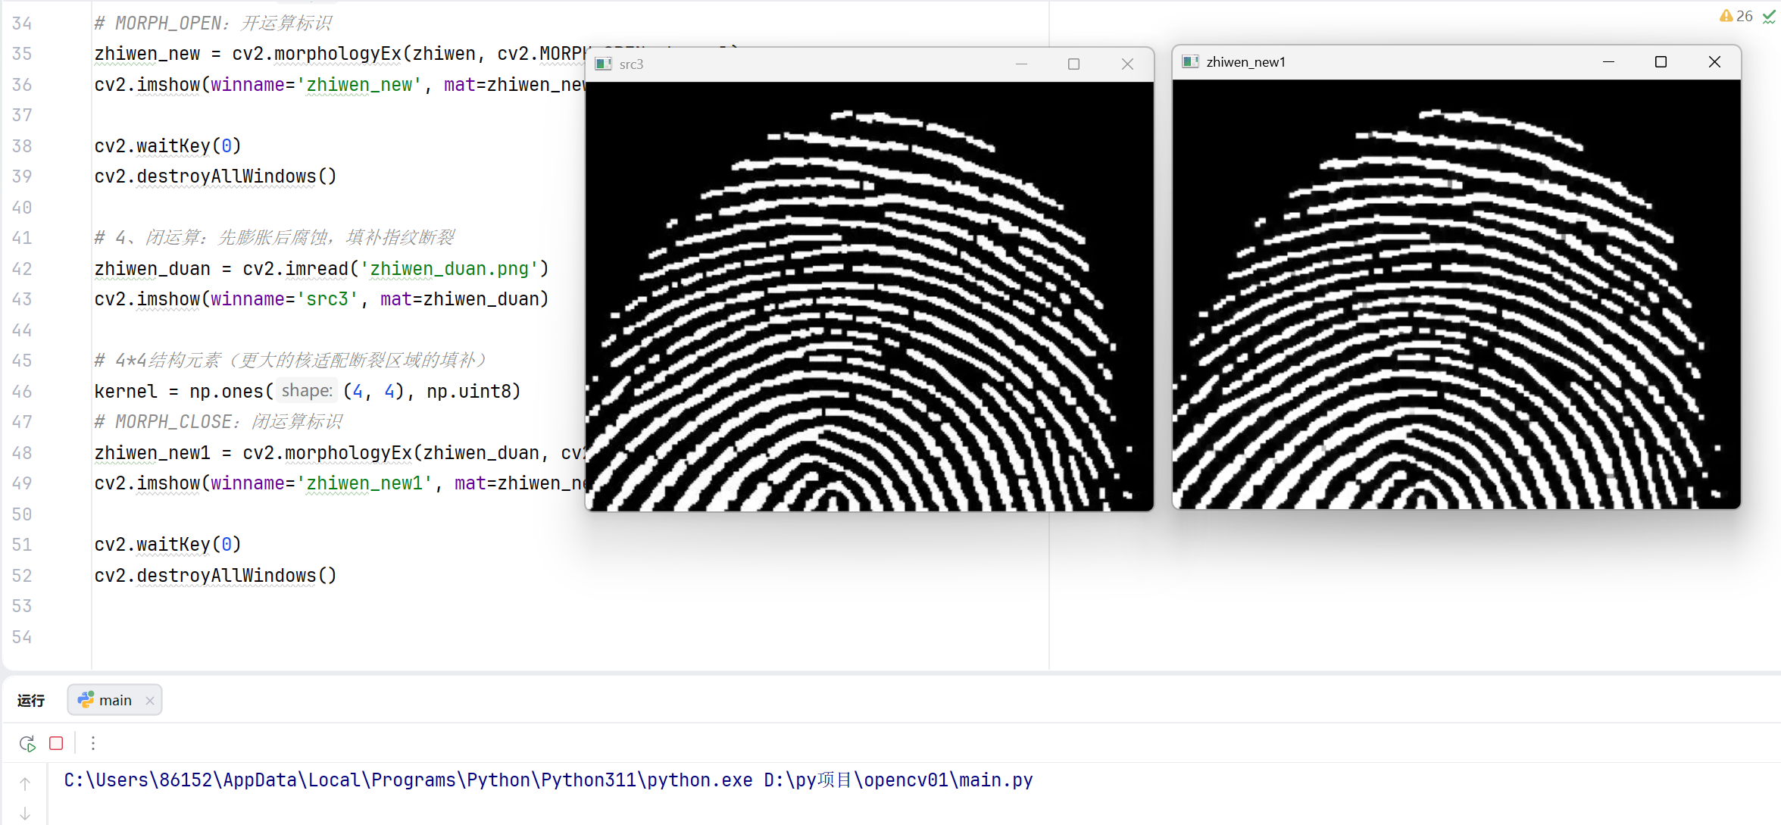
Task: Place cursor in cv2.waitKey(0) on line 51
Action: click(x=167, y=545)
